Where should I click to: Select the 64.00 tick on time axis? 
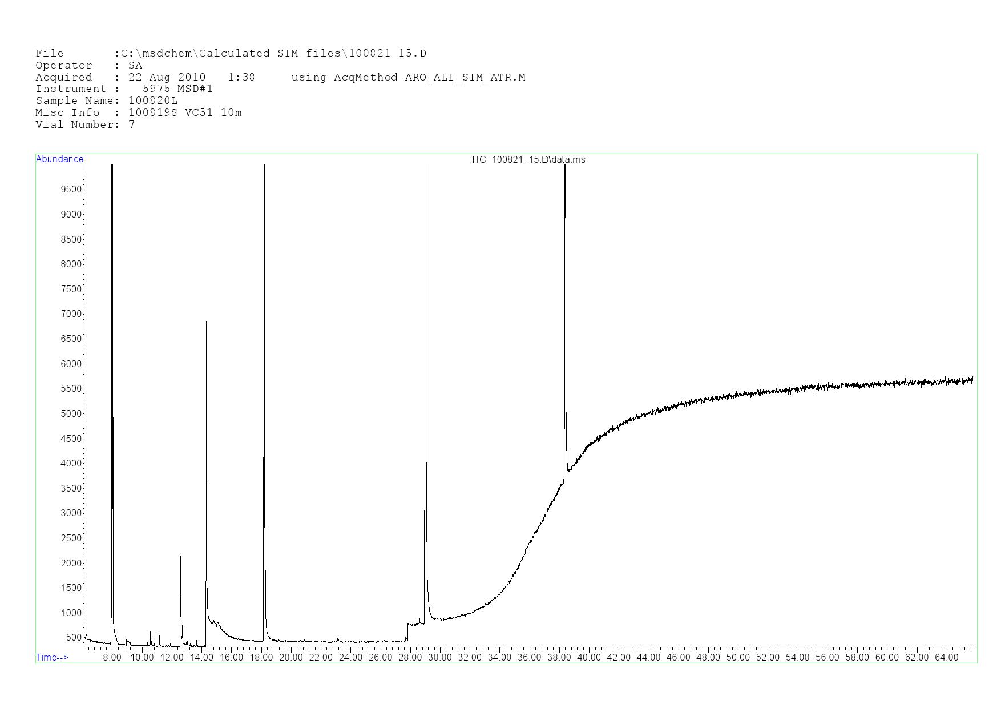click(946, 657)
